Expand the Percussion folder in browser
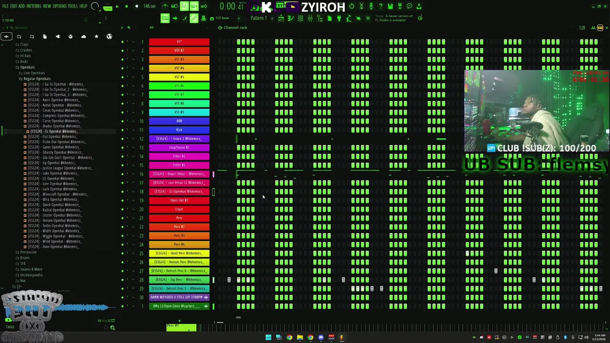 28,252
